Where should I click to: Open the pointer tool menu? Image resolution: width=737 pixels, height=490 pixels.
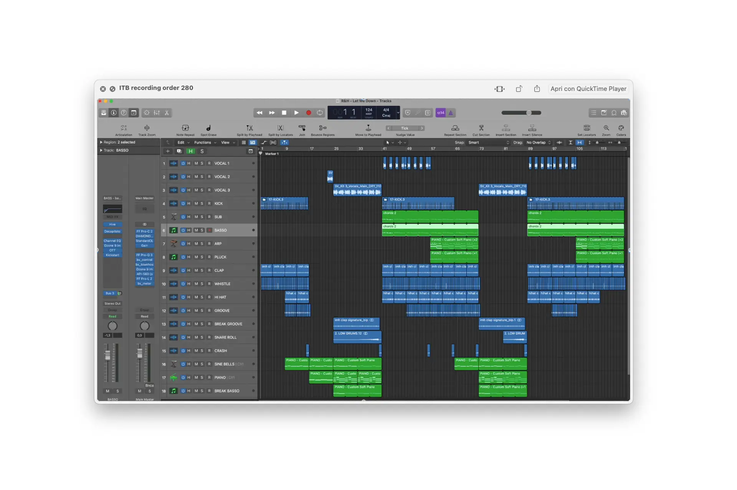pyautogui.click(x=390, y=143)
